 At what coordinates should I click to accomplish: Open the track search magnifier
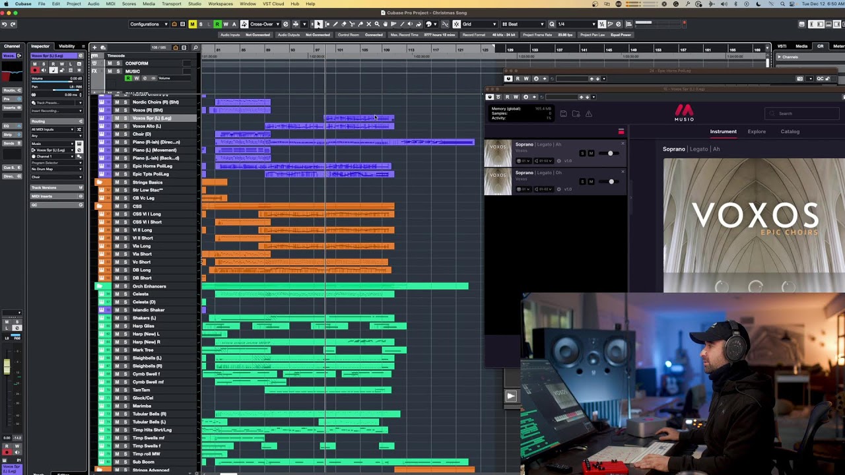[x=195, y=47]
